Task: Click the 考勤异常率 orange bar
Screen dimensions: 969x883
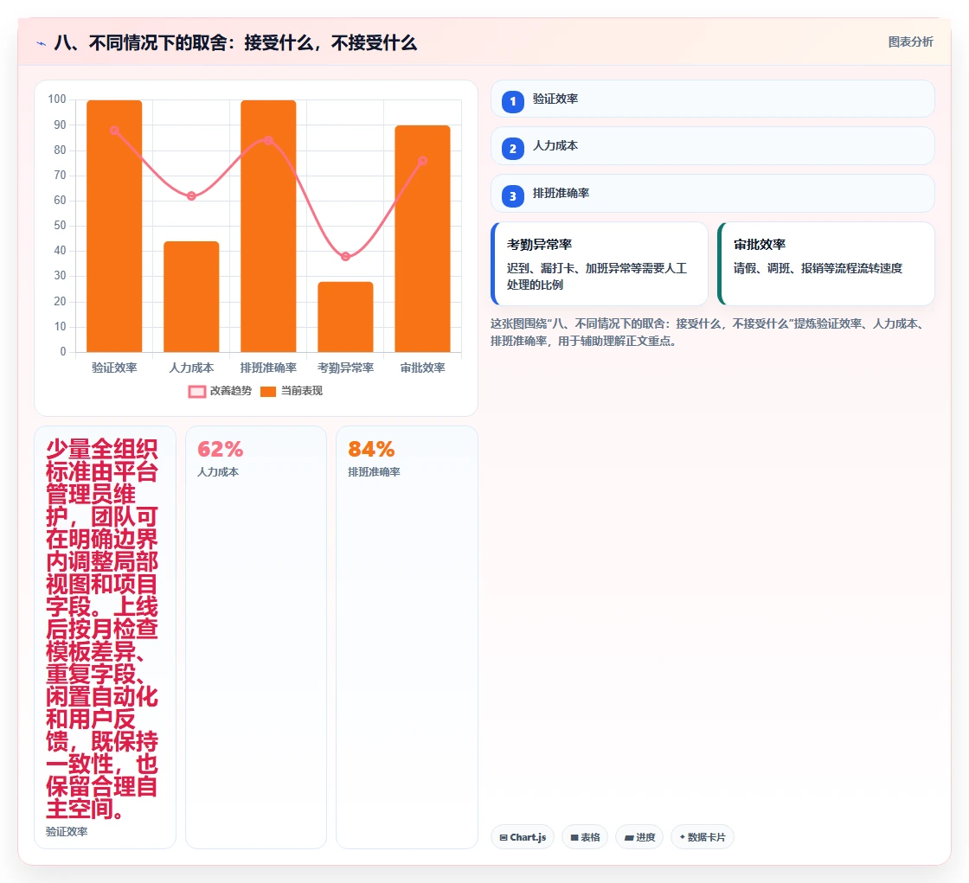Action: click(345, 317)
